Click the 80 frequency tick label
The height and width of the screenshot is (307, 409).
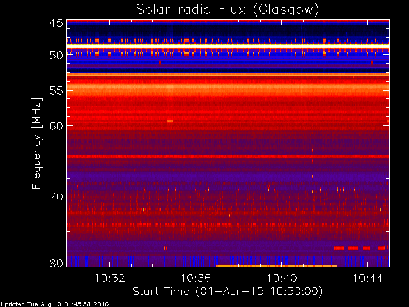tap(56, 263)
